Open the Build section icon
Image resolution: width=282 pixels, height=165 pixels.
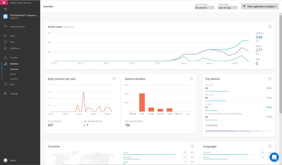pyautogui.click(x=6, y=36)
